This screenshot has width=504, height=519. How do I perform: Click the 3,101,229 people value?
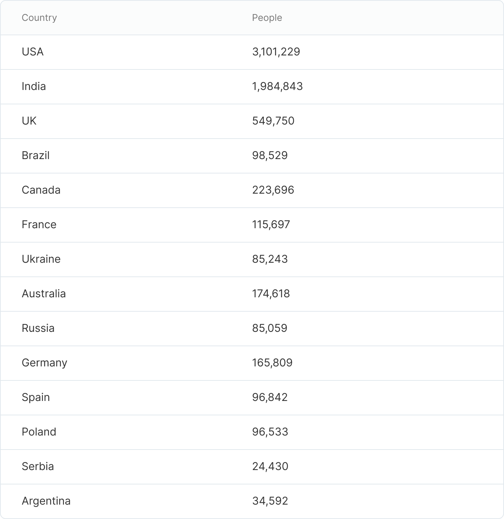[x=276, y=52]
